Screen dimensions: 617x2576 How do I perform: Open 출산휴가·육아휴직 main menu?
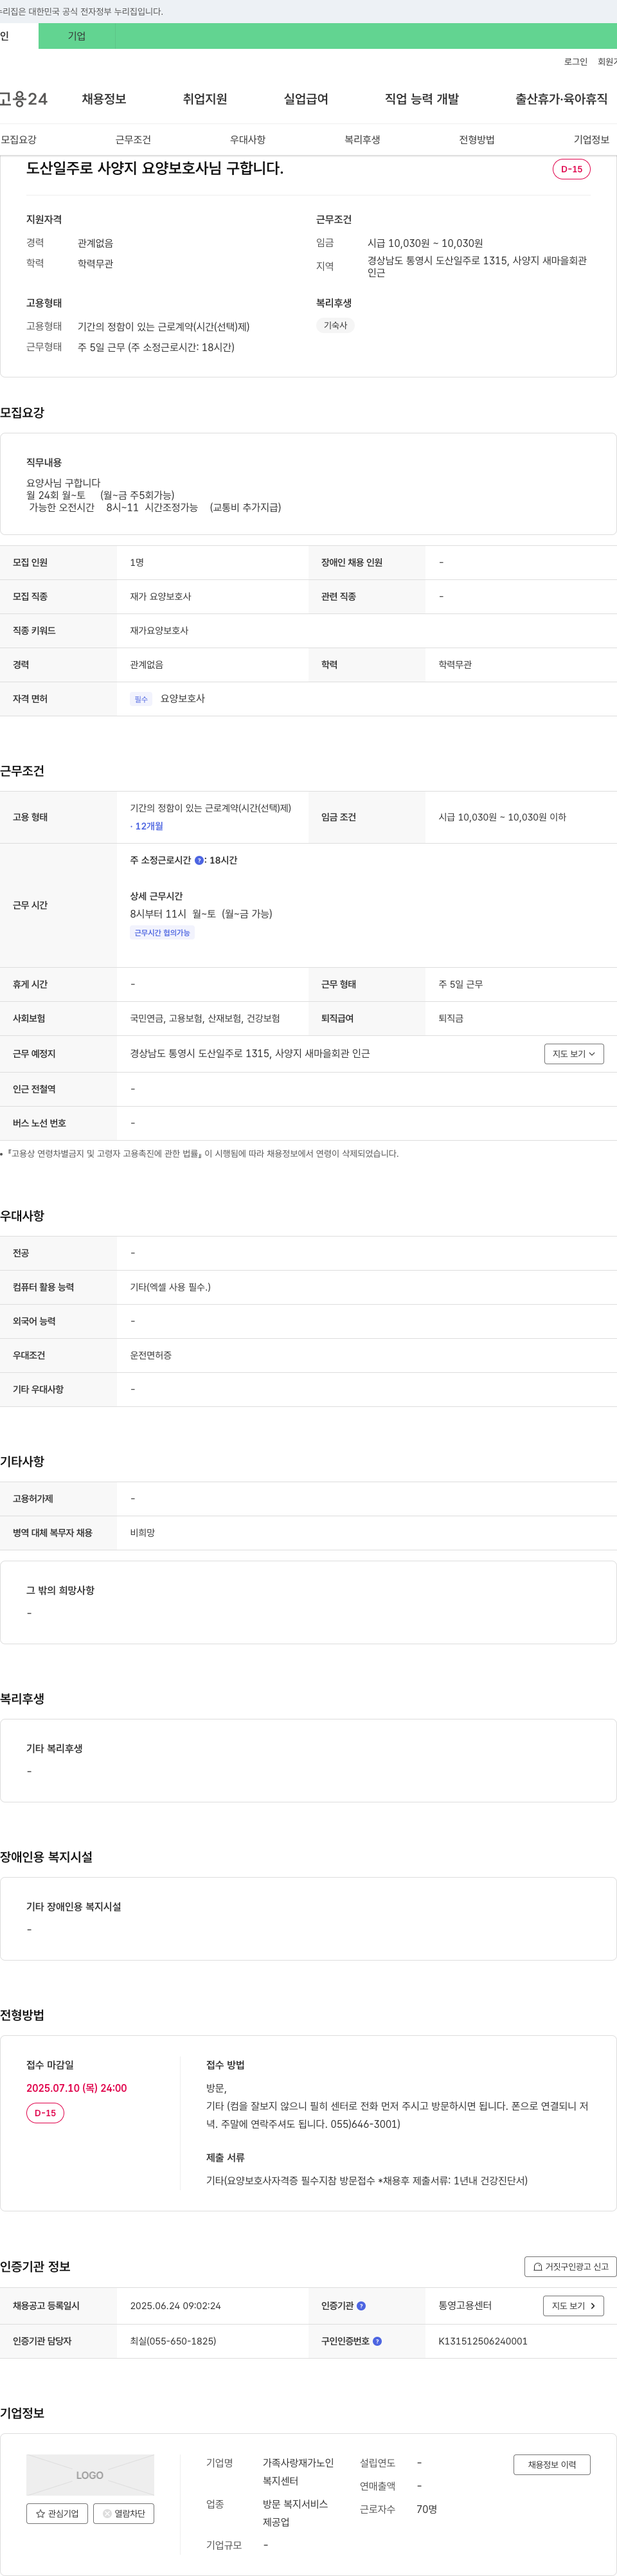pos(561,99)
